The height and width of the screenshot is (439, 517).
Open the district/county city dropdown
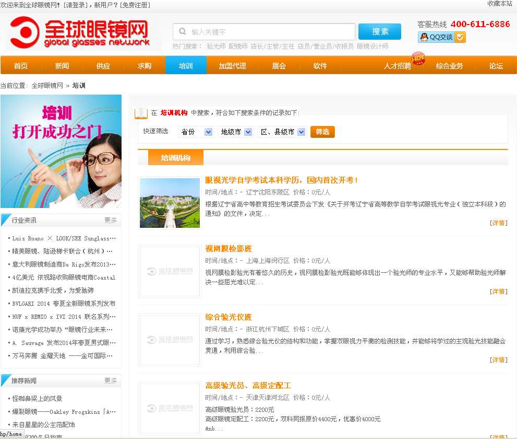click(x=282, y=132)
